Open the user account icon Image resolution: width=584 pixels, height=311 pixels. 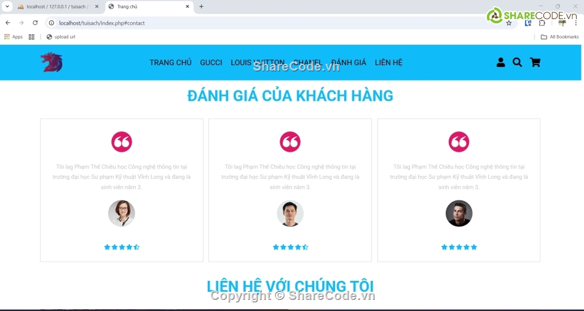(500, 63)
